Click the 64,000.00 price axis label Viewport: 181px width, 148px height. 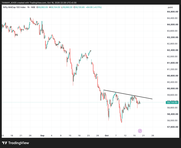pyautogui.click(x=172, y=24)
